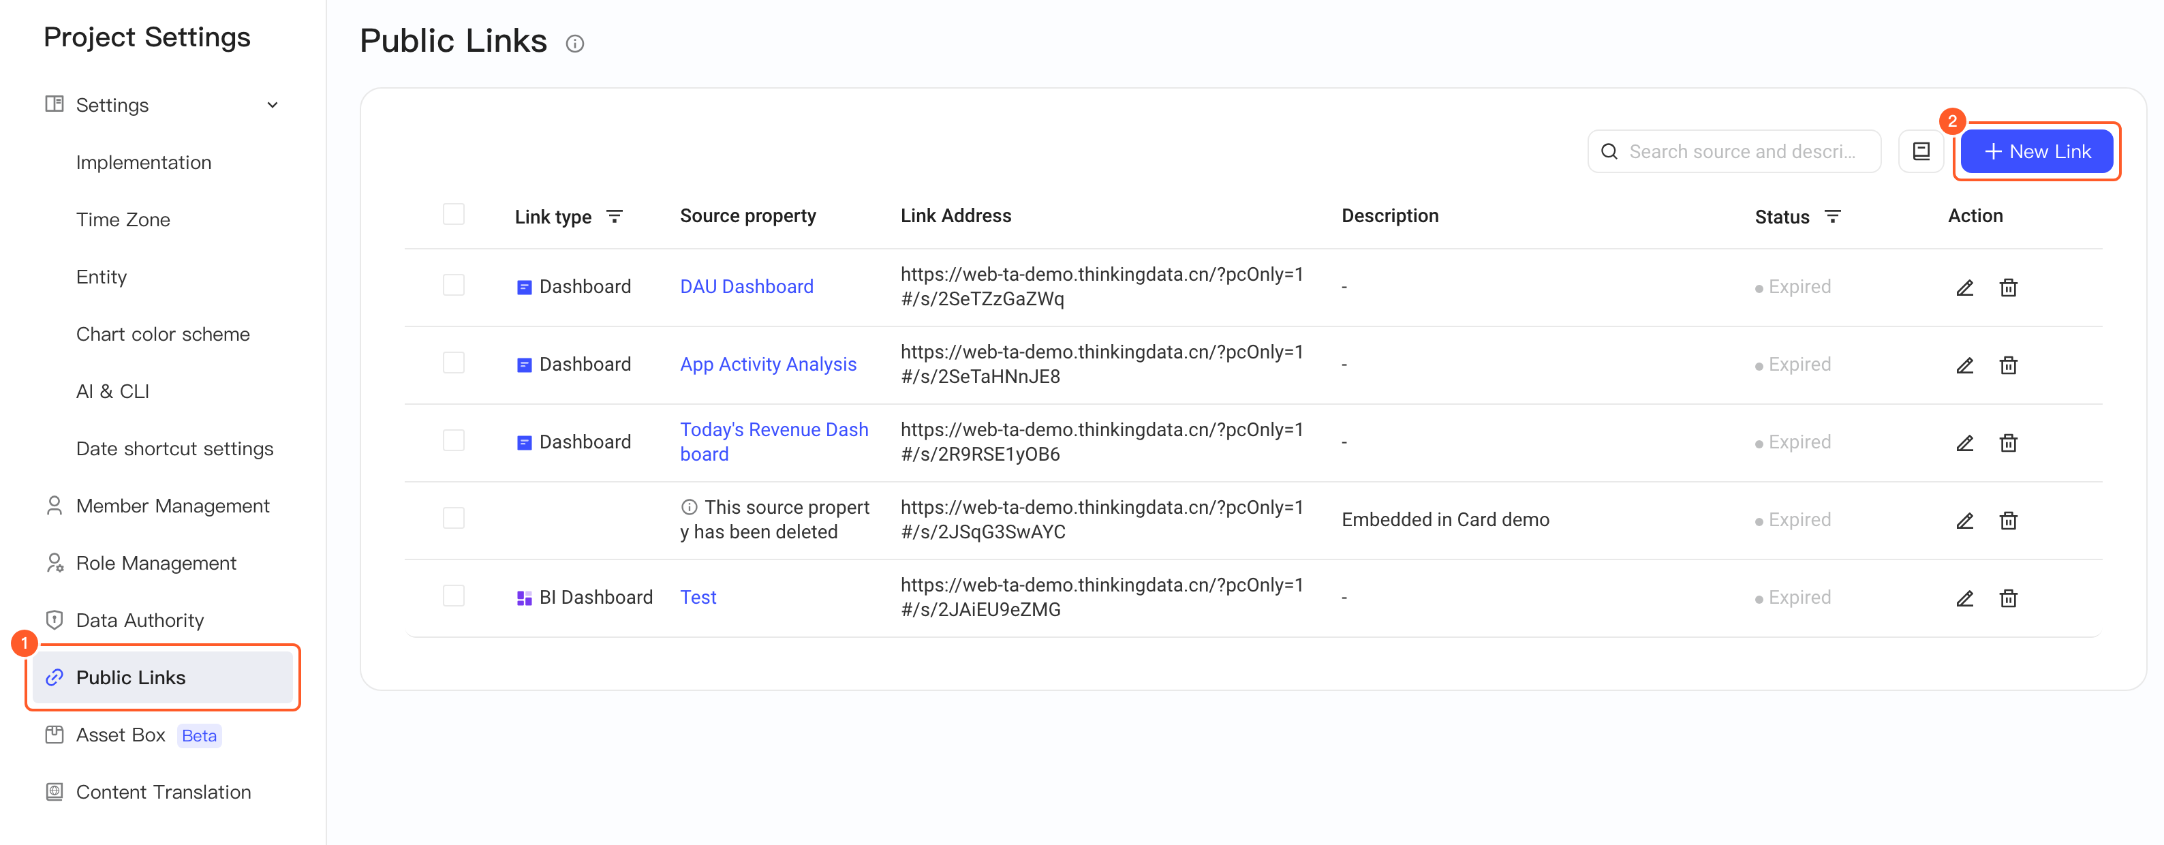Open the Status column filter
The height and width of the screenshot is (845, 2164).
point(1832,216)
